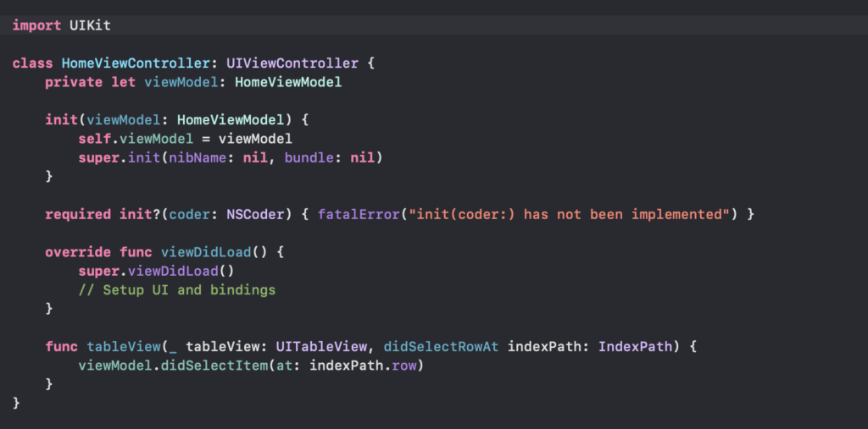Click the 'didSelectItem' method call

[x=214, y=366]
